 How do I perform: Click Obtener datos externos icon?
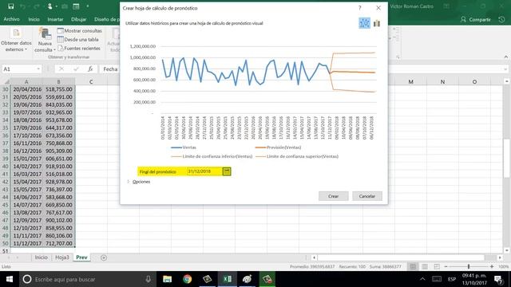point(16,33)
